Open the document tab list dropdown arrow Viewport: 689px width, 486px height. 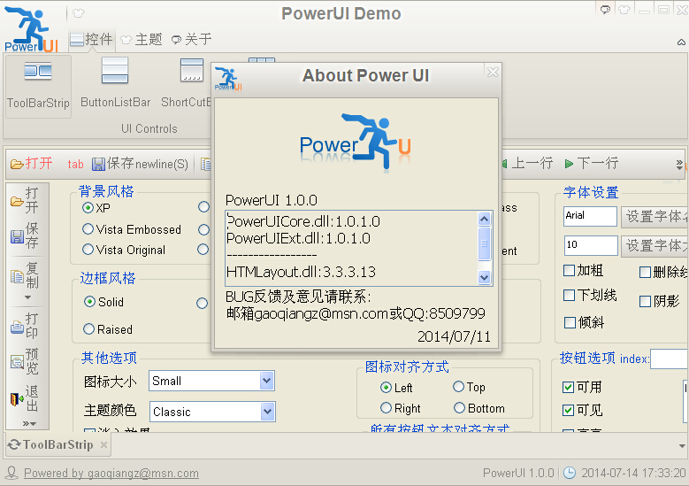pos(682,446)
